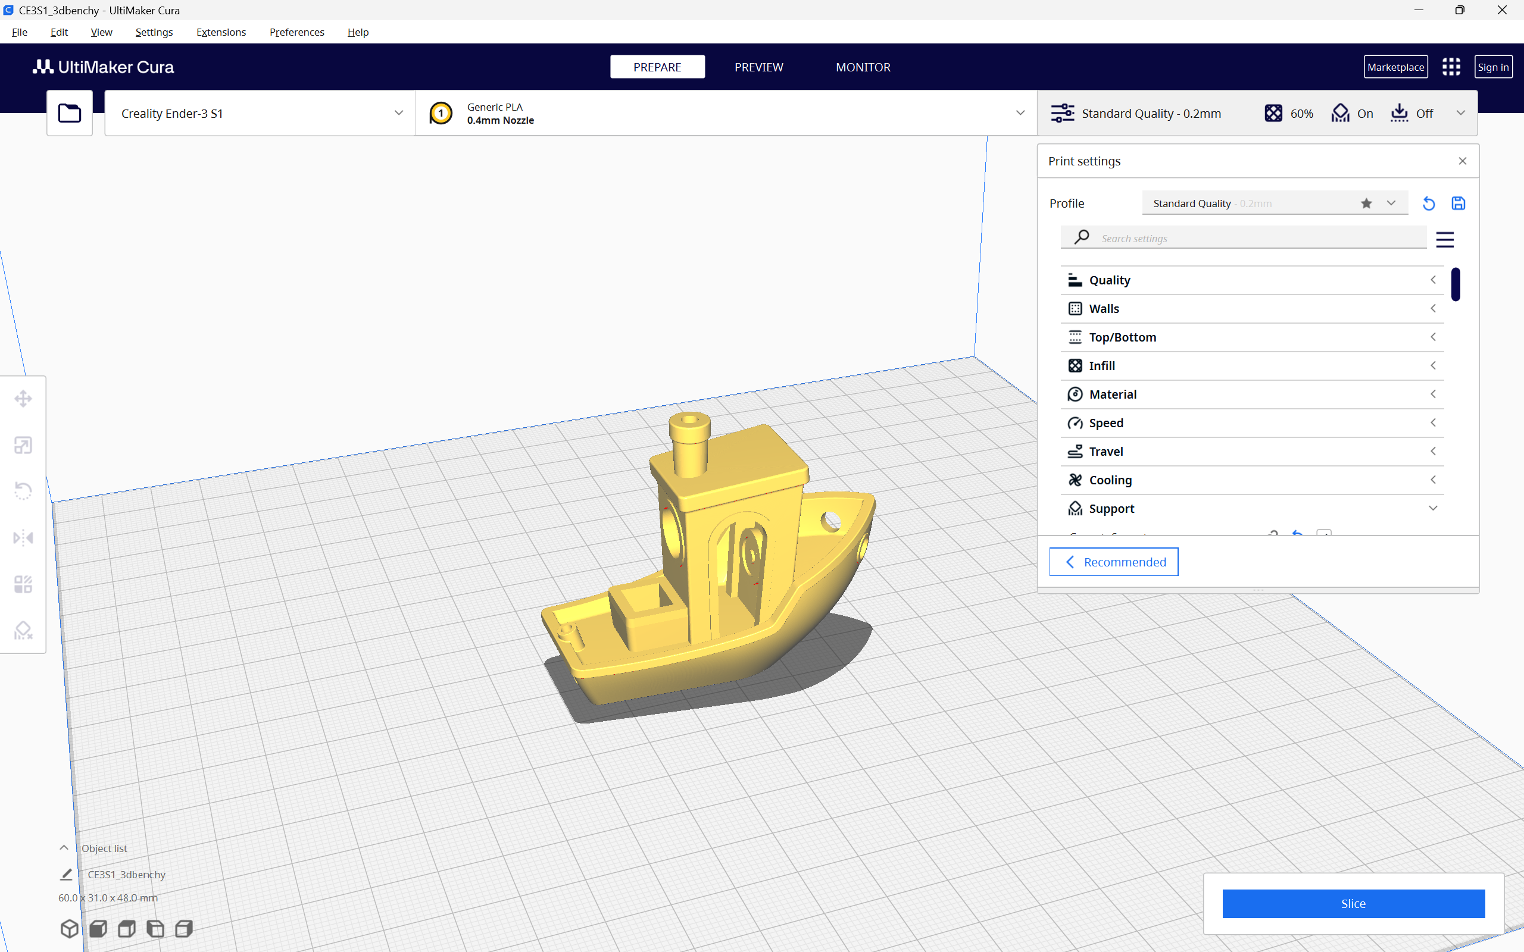Screen dimensions: 1524x952
Task: Click the settings list scrollbar thumb
Action: point(1456,284)
